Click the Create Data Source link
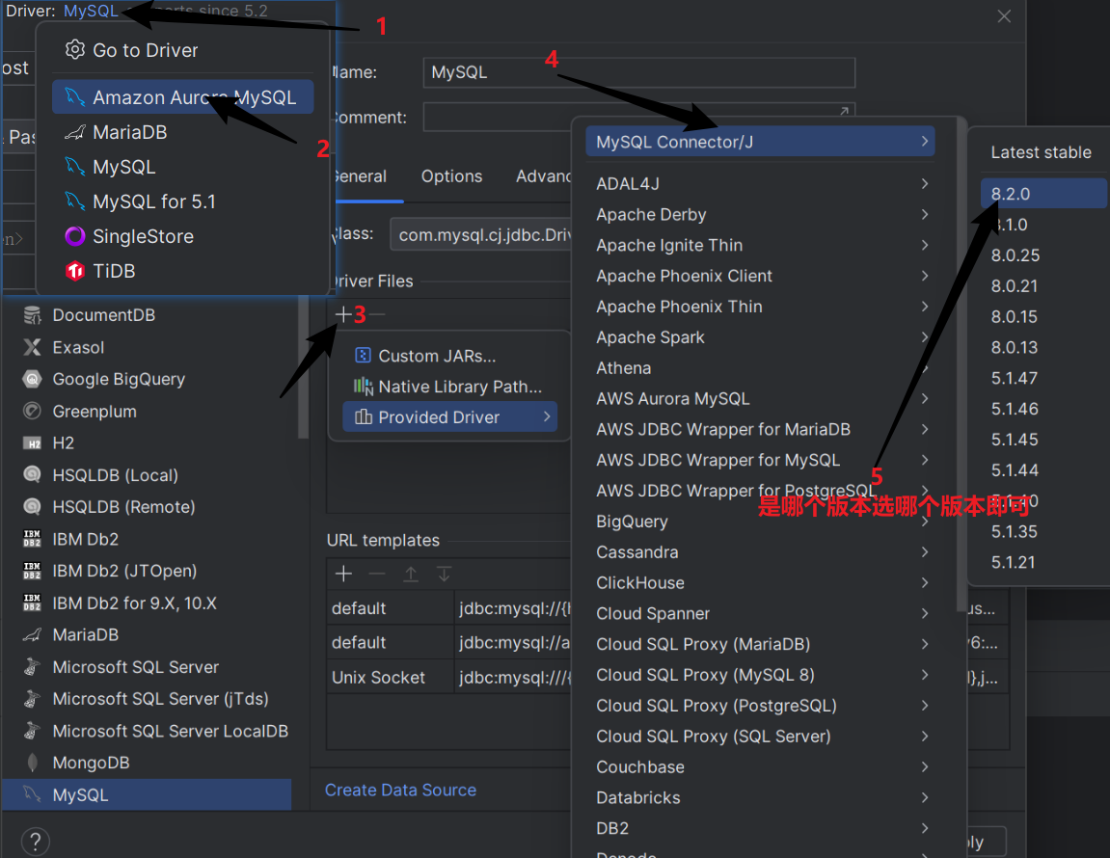 point(400,791)
